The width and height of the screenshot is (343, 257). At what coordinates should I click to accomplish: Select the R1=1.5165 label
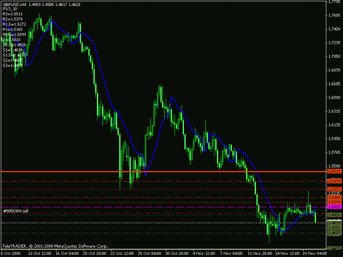(x=13, y=29)
